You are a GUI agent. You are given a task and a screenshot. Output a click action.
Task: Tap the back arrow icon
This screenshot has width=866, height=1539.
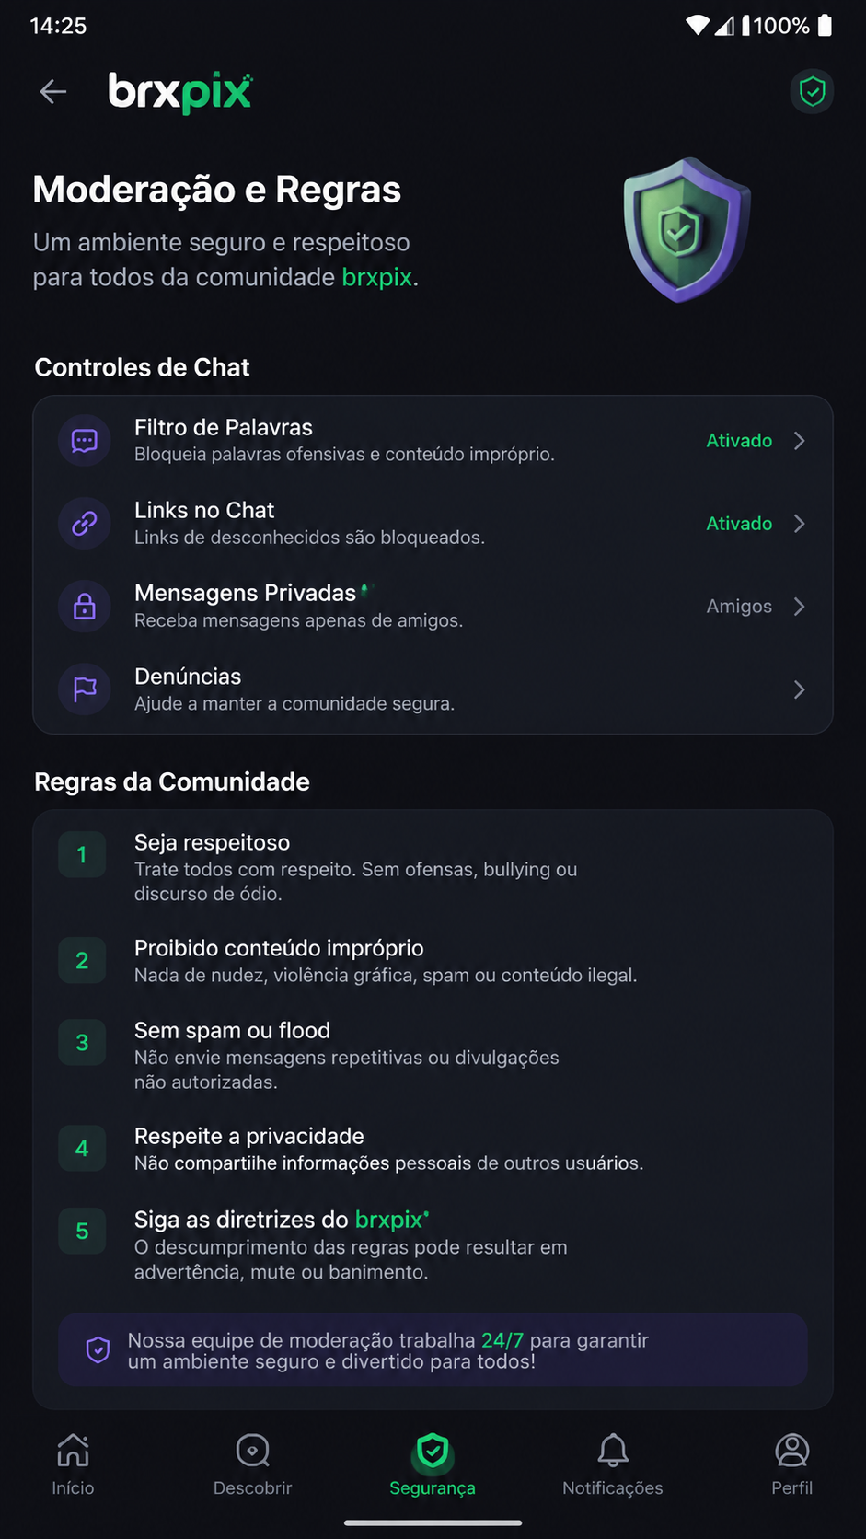point(53,91)
